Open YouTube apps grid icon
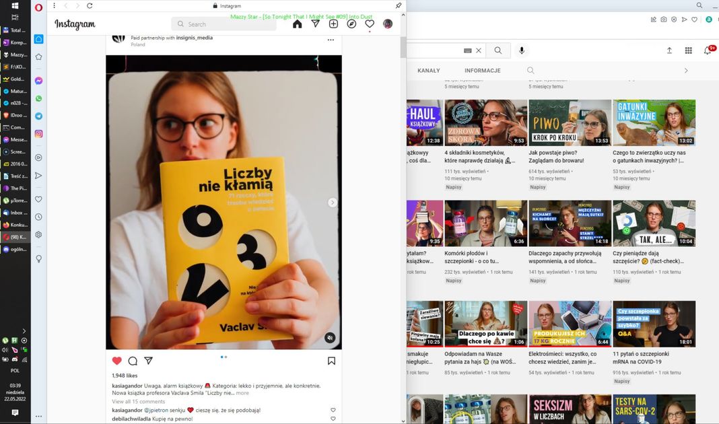This screenshot has width=719, height=424. tap(688, 50)
